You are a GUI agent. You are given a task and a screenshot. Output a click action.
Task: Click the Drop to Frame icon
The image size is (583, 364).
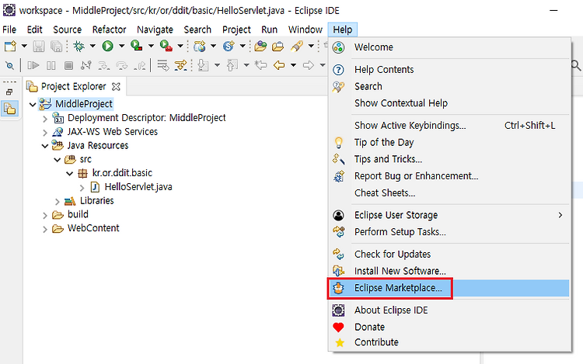162,66
